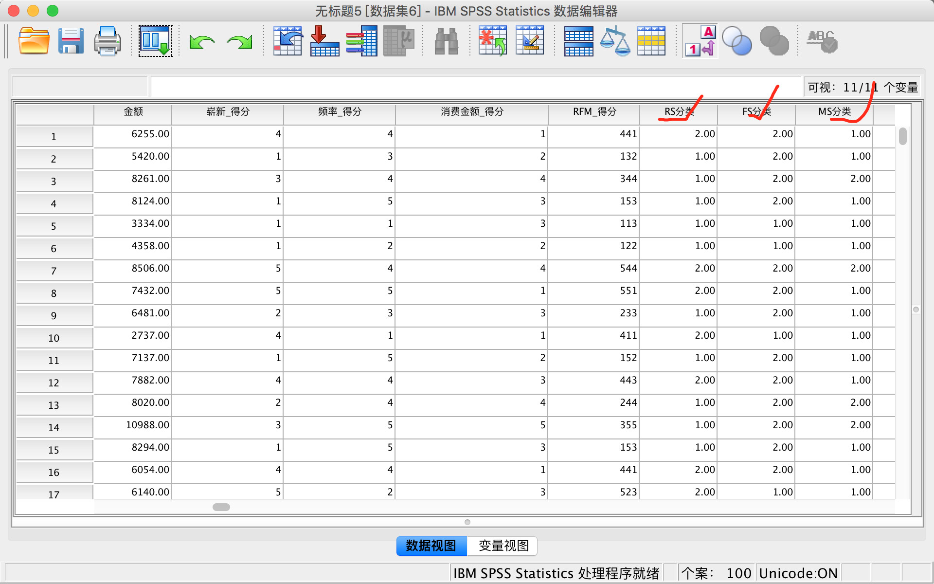
Task: Click the Print icon
Action: click(x=107, y=41)
